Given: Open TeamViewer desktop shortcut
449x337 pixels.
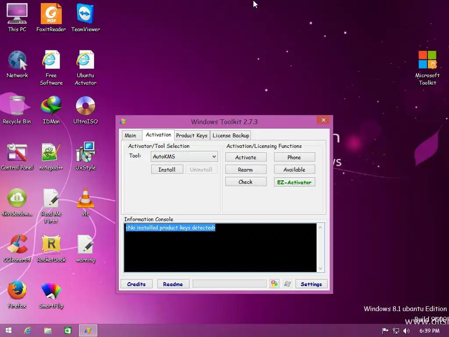Looking at the screenshot, I should 86,17.
